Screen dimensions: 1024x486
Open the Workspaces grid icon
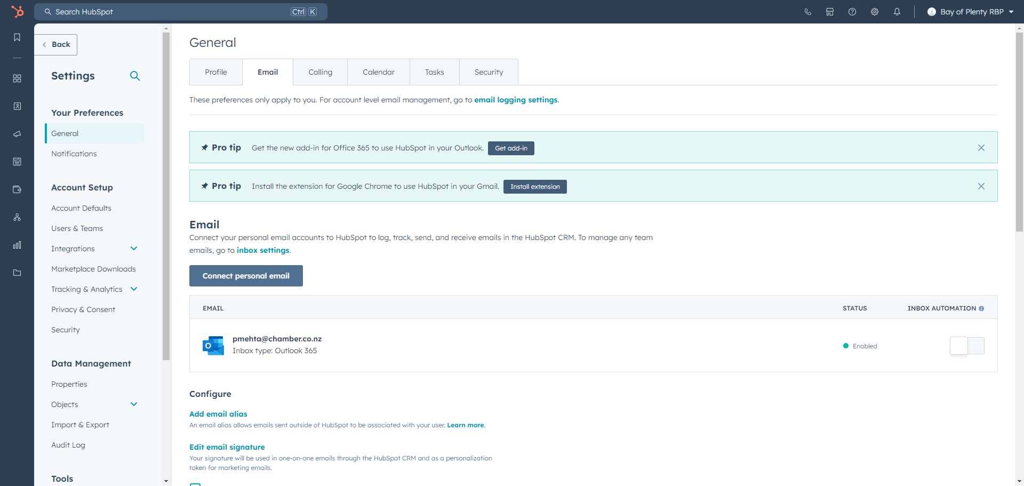[x=17, y=78]
